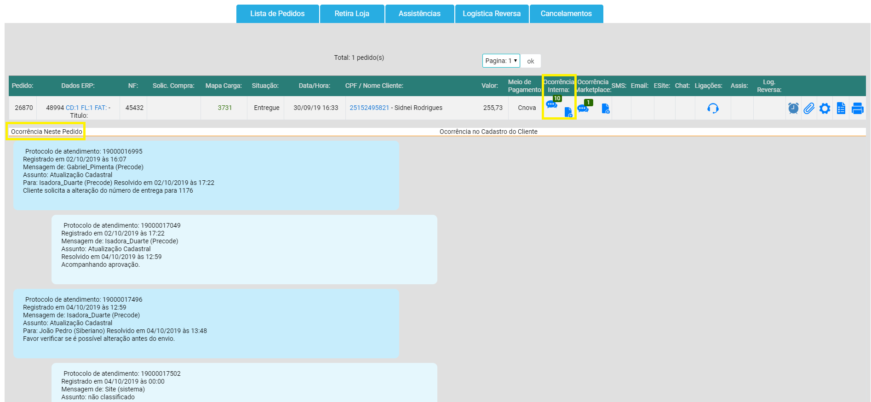Click the alarm clock icon
Viewport: 871px width, 402px height.
coord(793,109)
